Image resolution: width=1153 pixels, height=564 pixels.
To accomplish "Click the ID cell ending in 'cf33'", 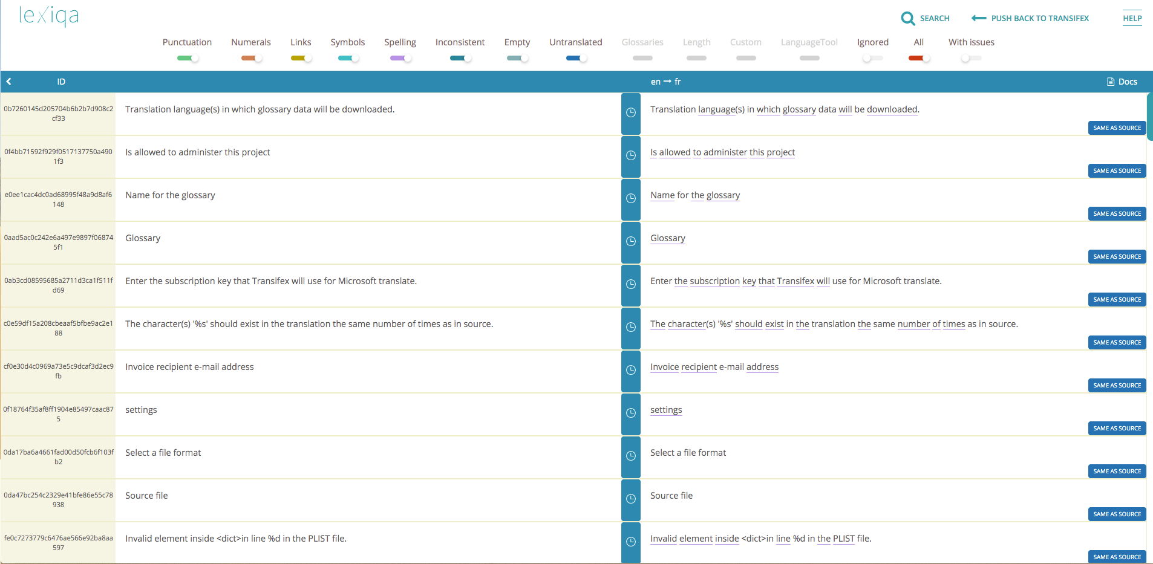I will click(x=58, y=114).
